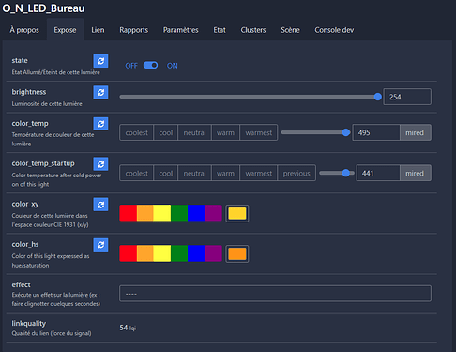Image resolution: width=456 pixels, height=352 pixels.
Task: Click the color_temp_startup mired field 441
Action: (x=378, y=173)
